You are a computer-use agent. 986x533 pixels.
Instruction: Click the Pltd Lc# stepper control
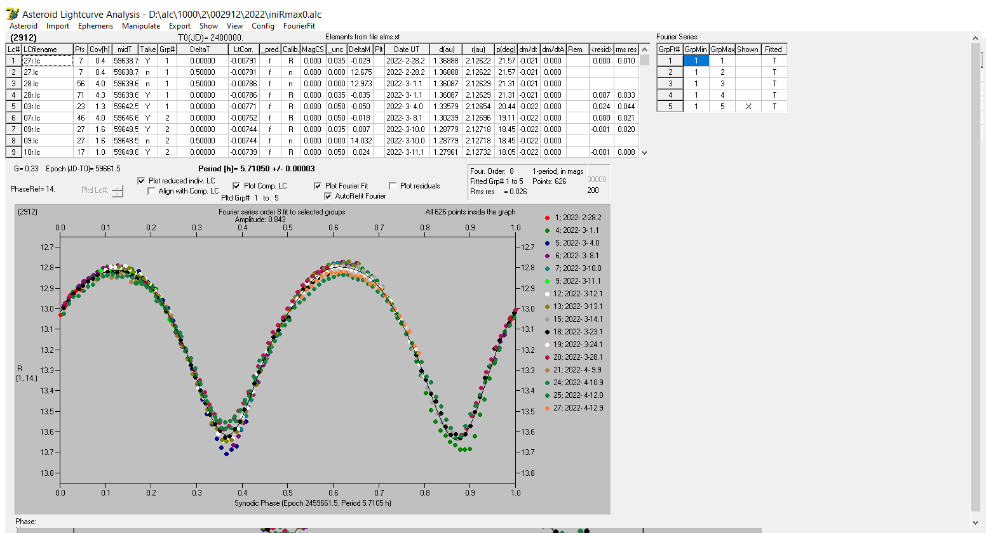click(118, 190)
